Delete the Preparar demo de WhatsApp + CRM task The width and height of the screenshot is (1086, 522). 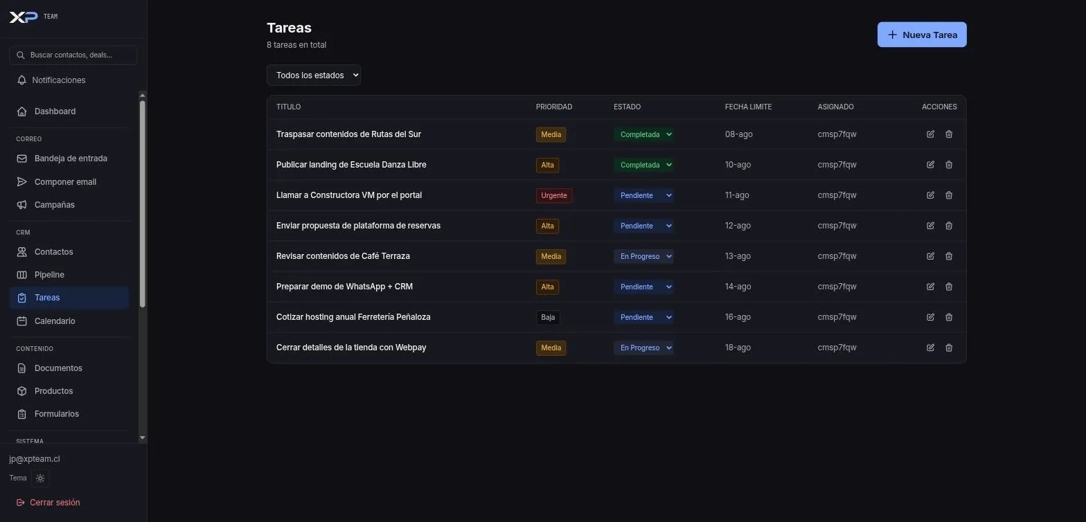[x=949, y=287]
